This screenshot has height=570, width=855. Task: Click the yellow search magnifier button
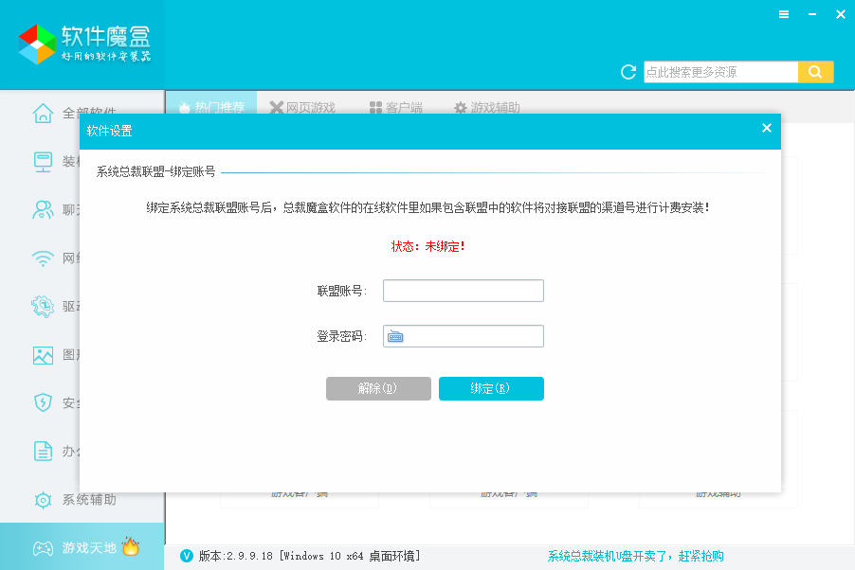tap(816, 72)
